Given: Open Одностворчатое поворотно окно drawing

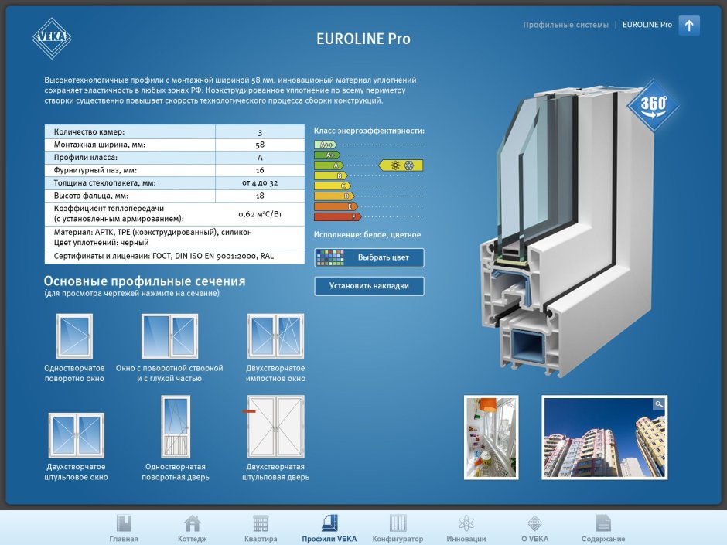Looking at the screenshot, I should [x=74, y=336].
